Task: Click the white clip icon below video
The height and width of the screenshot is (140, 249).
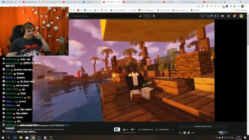Action: [x=117, y=129]
